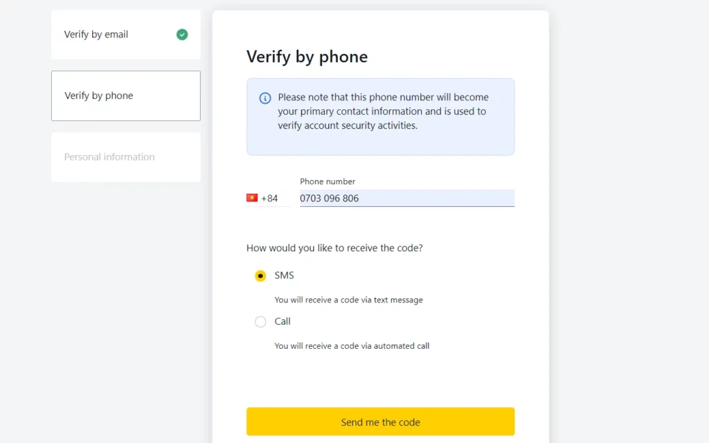Click the info icon in the blue notice
This screenshot has width=709, height=443.
click(267, 98)
